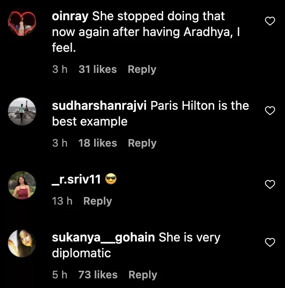View the 18 likes list
Screen dimensions: 285x288
coord(98,143)
